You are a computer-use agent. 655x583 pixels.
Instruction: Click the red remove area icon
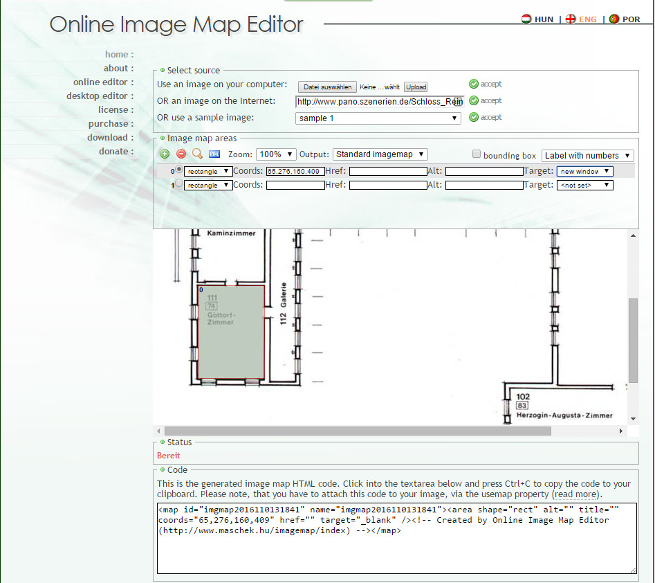pos(181,154)
